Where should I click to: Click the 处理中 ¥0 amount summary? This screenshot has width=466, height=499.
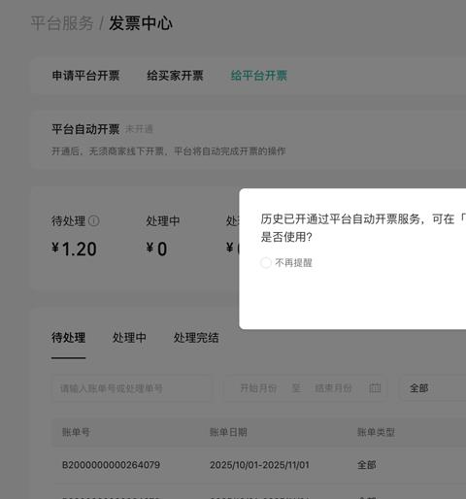click(x=163, y=236)
